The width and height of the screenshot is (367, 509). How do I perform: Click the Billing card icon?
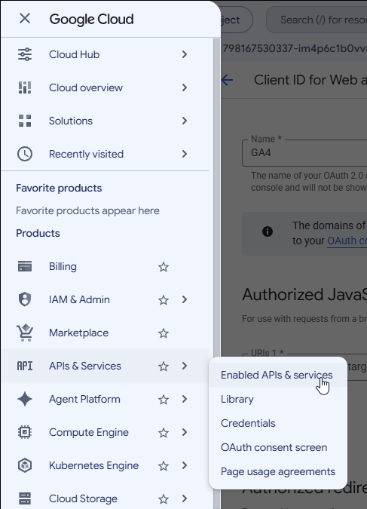pyautogui.click(x=25, y=266)
